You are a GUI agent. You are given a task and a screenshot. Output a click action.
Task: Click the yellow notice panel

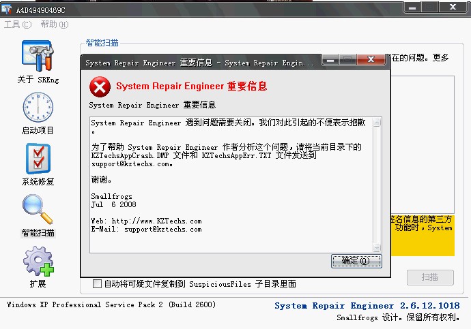pos(423,236)
